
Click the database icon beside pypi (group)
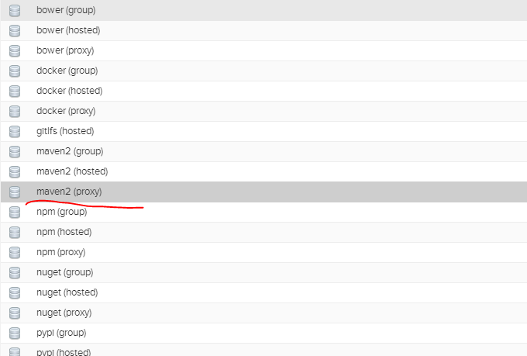15,334
